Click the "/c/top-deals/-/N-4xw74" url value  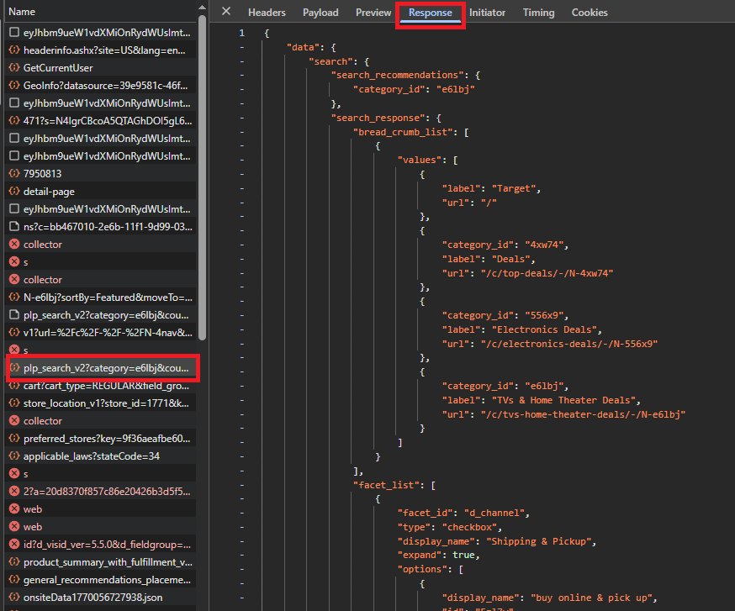pos(547,273)
